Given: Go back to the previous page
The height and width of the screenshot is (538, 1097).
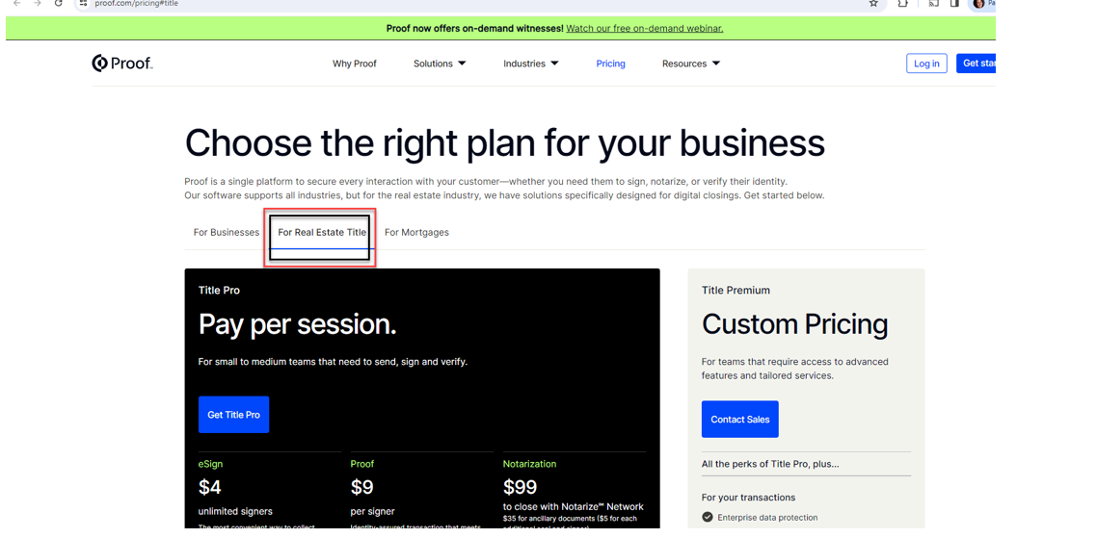Looking at the screenshot, I should click(17, 4).
